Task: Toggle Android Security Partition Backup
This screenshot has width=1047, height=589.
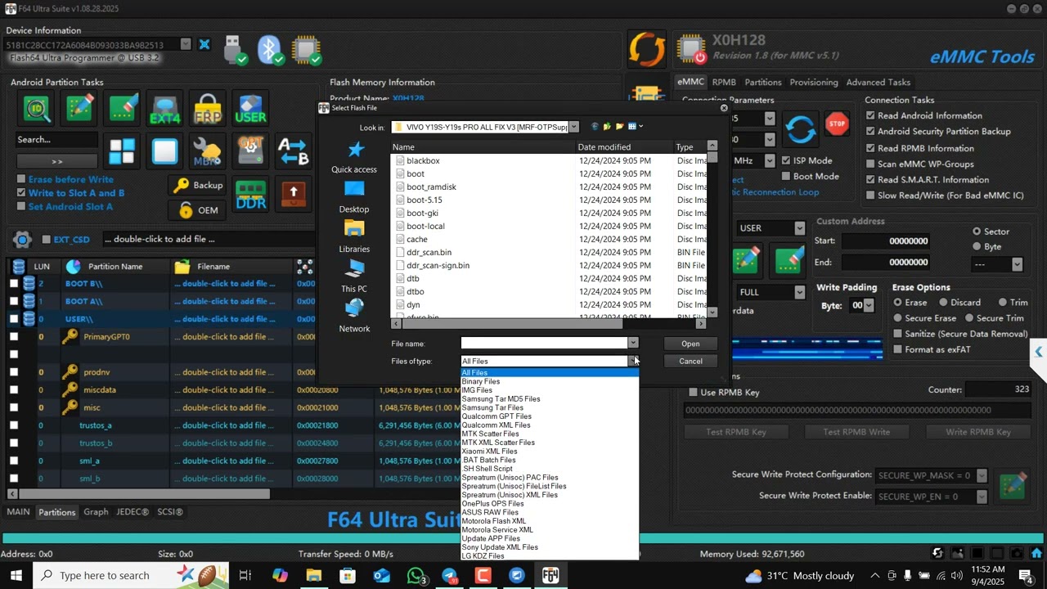Action: click(x=870, y=131)
